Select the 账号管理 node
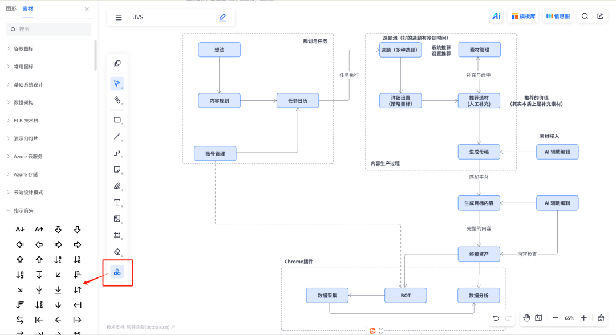This screenshot has width=616, height=335. point(215,153)
